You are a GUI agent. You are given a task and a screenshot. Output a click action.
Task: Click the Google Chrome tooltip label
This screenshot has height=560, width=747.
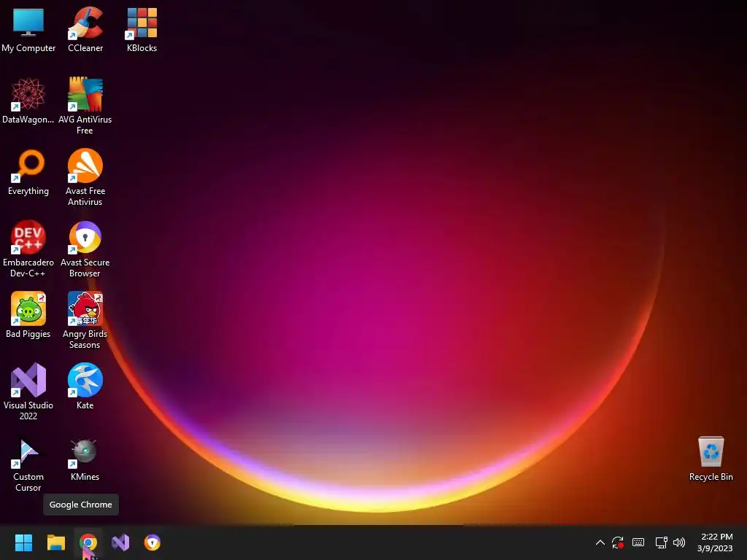click(x=81, y=505)
